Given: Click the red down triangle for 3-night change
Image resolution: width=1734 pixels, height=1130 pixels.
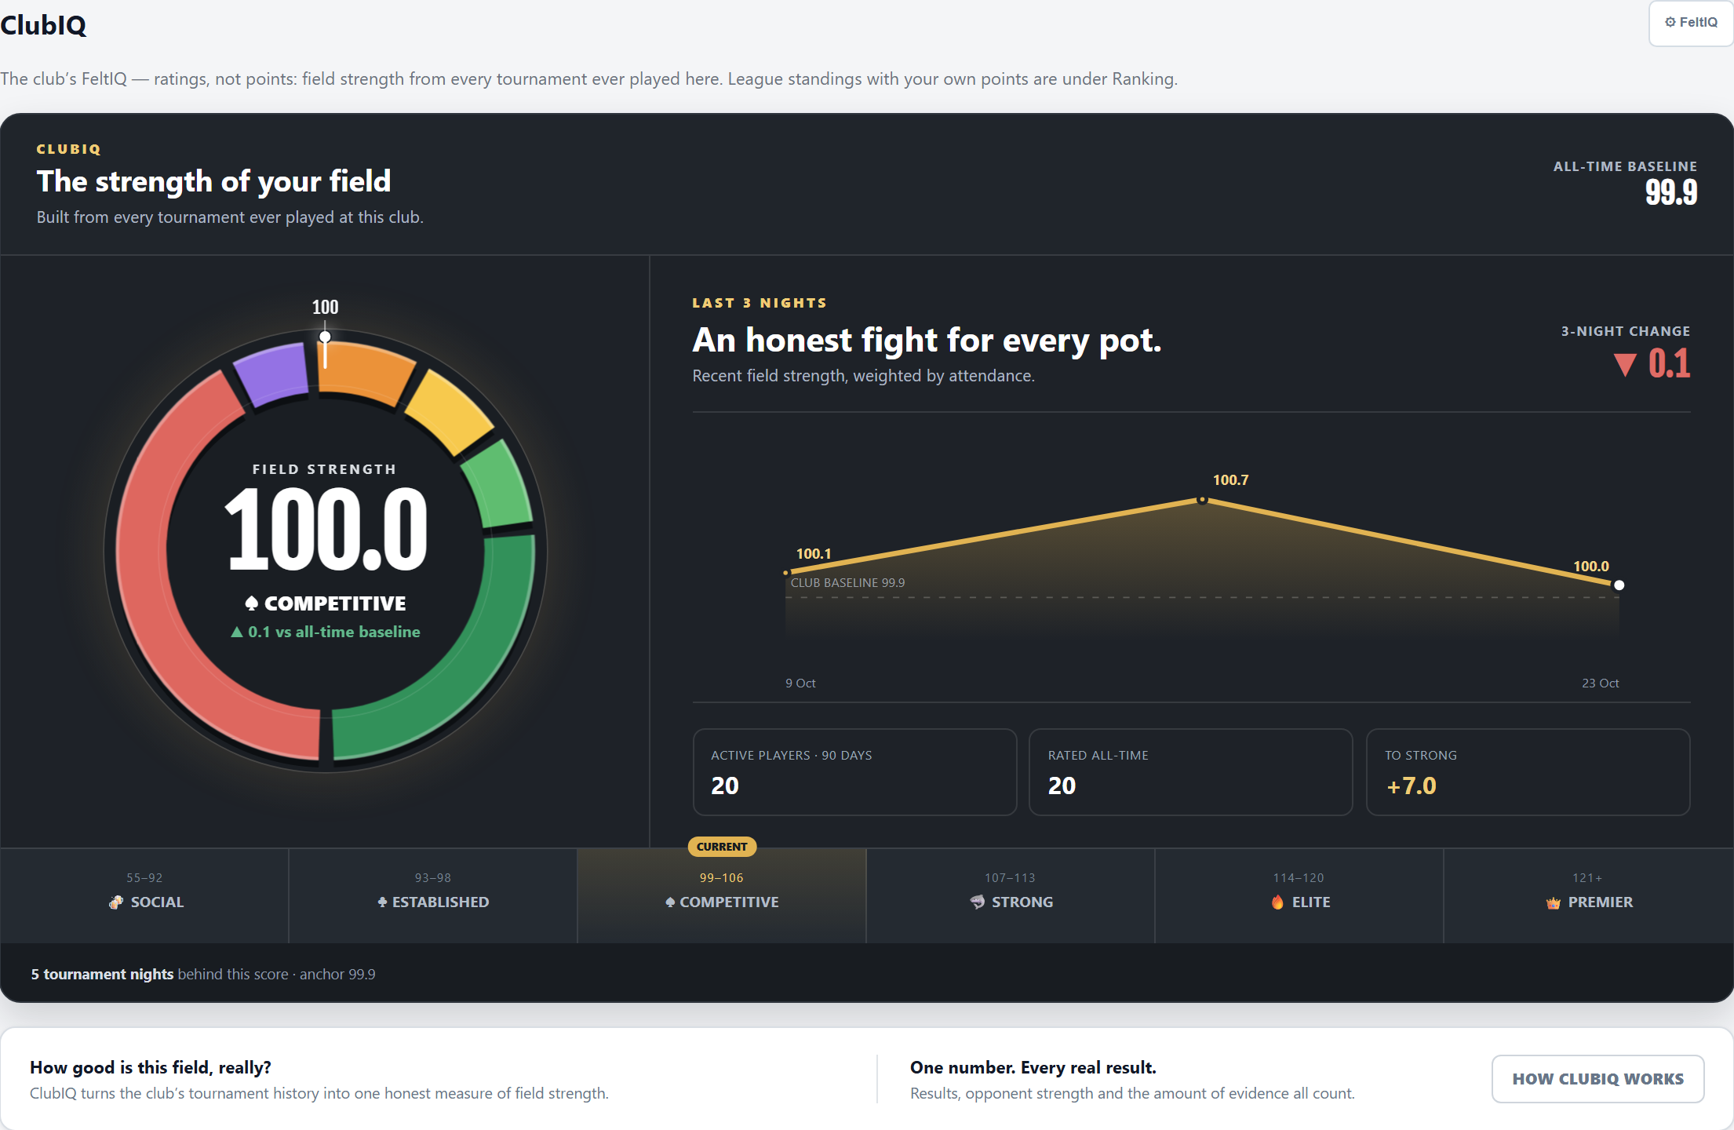Looking at the screenshot, I should point(1625,365).
